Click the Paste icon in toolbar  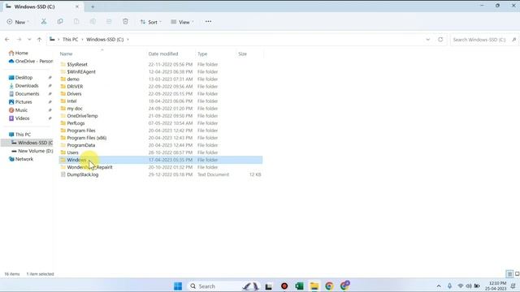point(76,22)
